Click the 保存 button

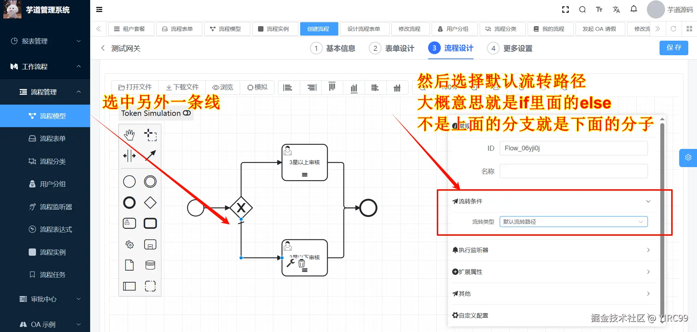pos(673,48)
